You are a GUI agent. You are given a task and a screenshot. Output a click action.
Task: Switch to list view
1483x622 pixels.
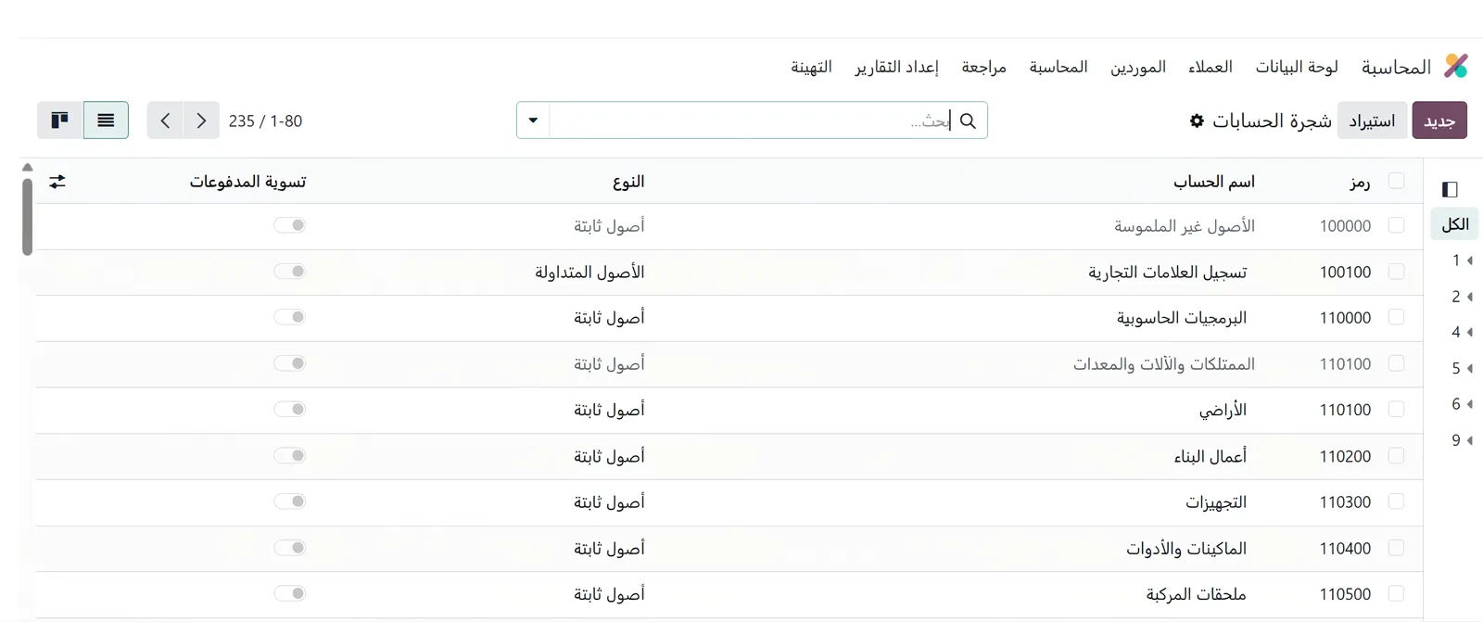[106, 121]
